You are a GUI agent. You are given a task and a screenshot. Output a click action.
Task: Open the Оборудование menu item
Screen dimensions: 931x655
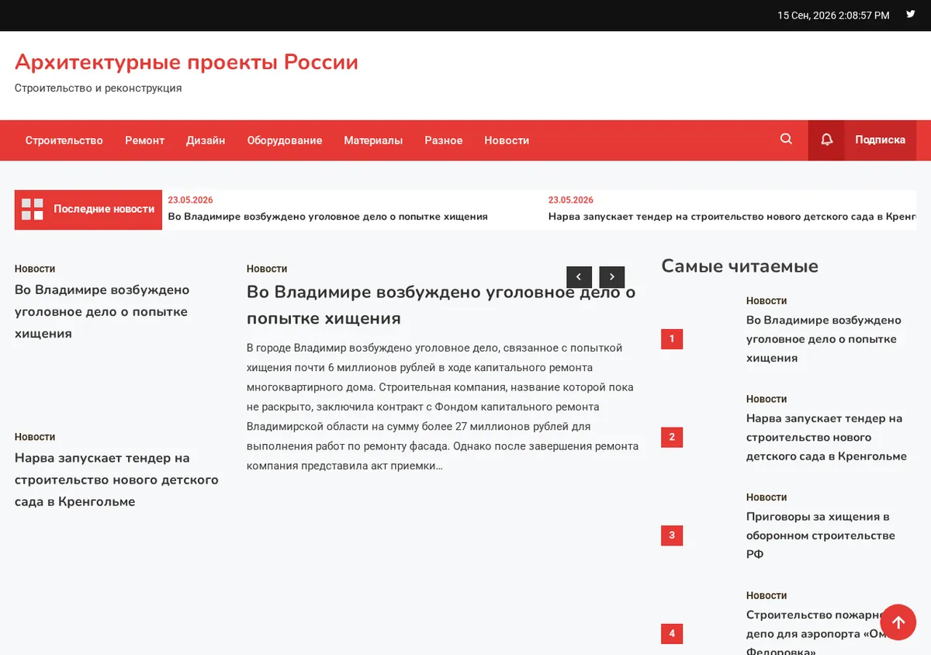tap(285, 140)
